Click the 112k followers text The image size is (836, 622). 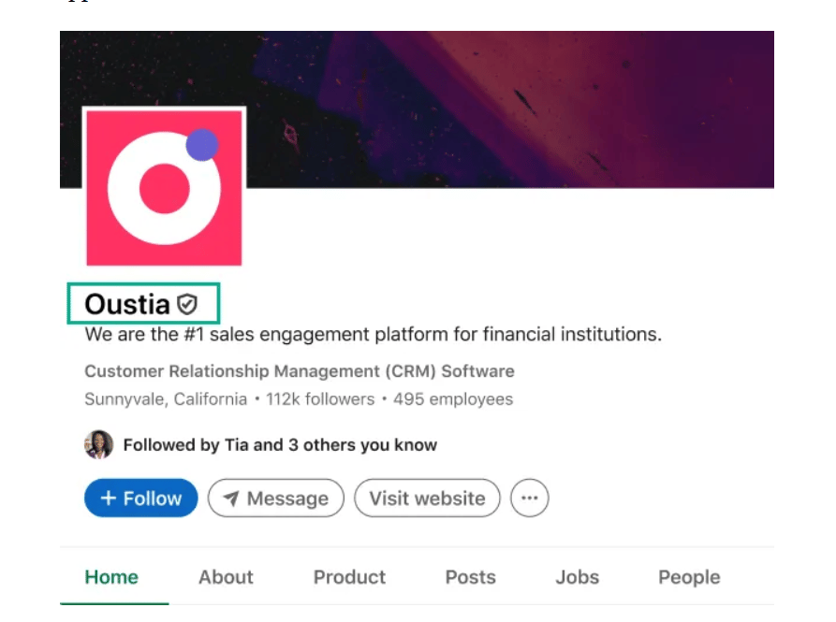320,398
